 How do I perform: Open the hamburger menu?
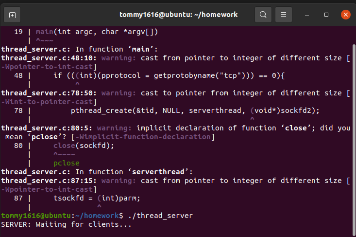(285, 15)
